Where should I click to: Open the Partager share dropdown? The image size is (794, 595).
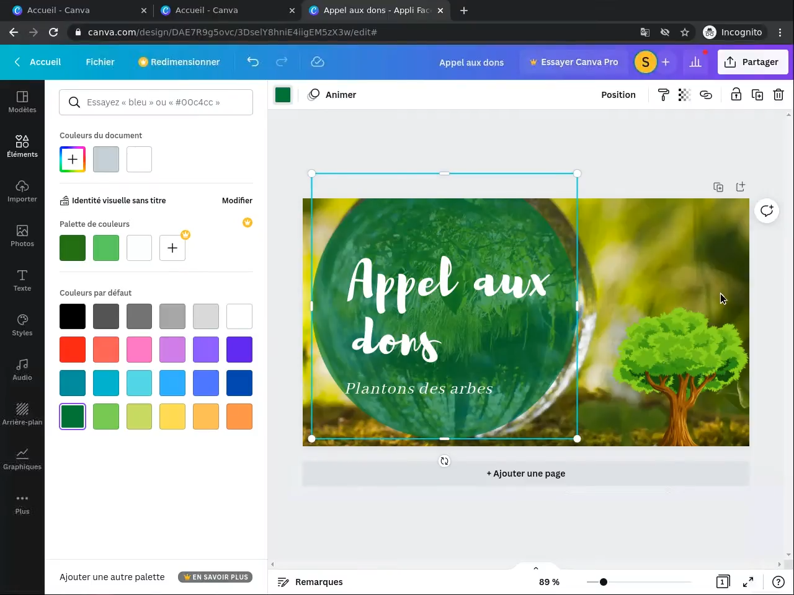pos(752,62)
